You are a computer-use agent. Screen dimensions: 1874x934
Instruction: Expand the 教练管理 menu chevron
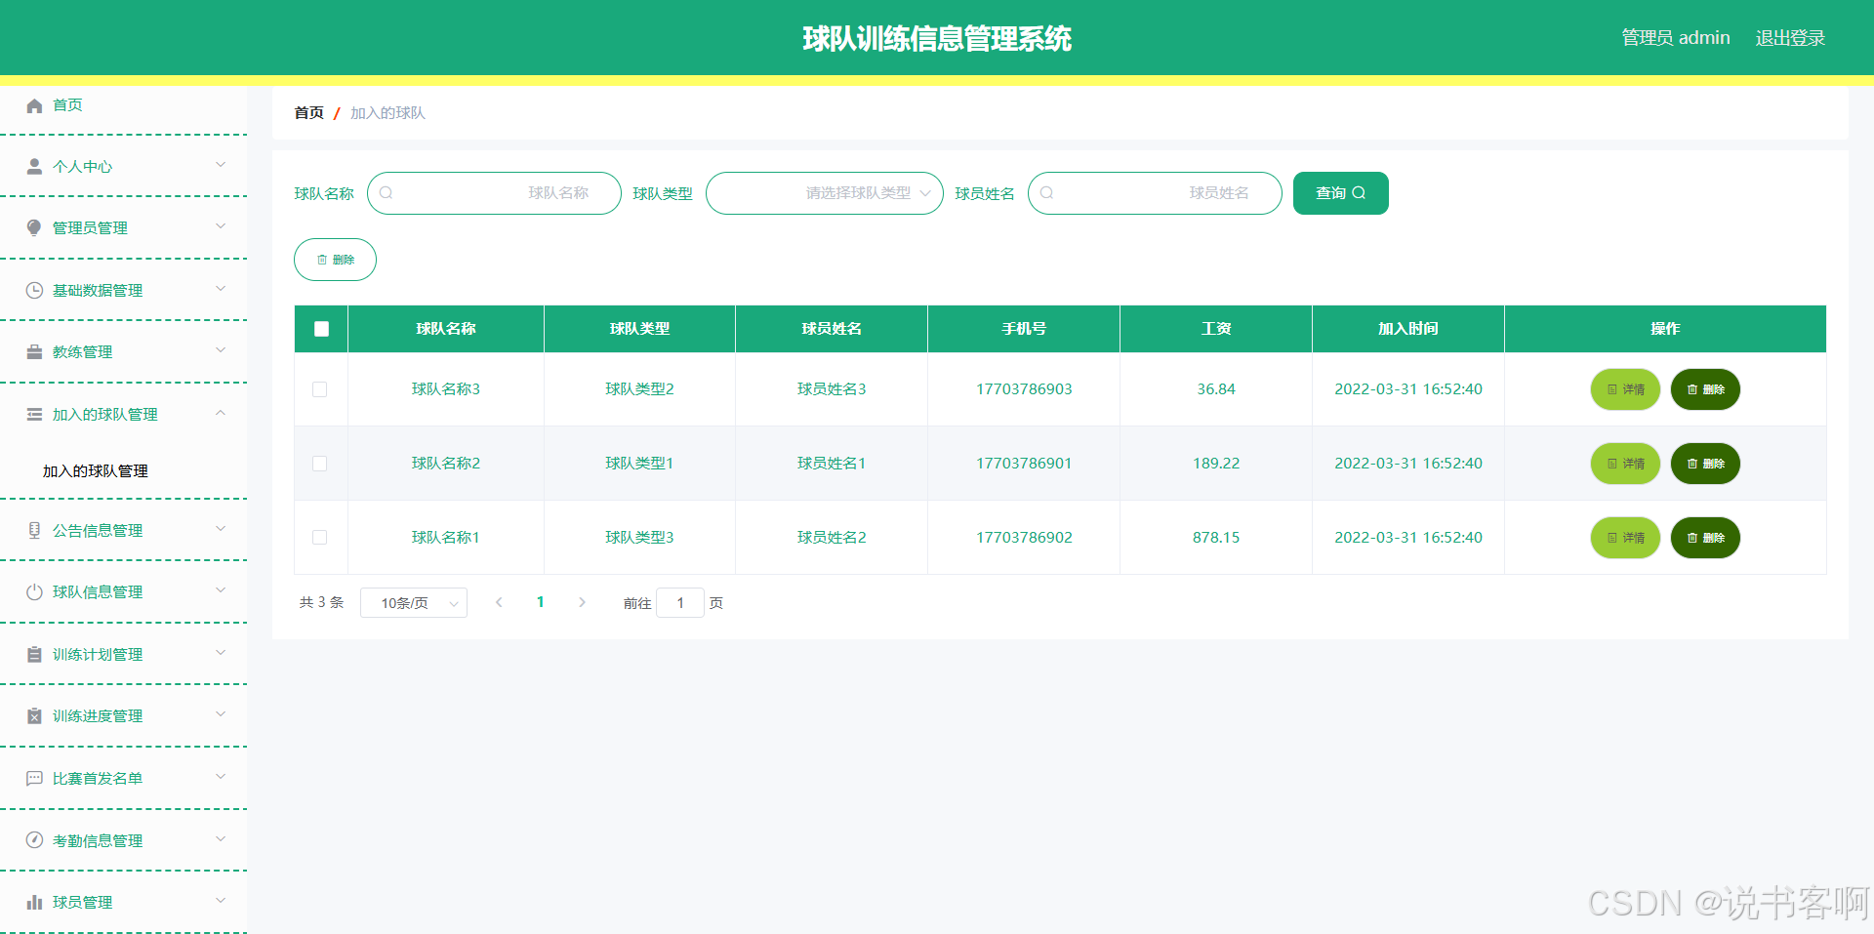pos(221,350)
